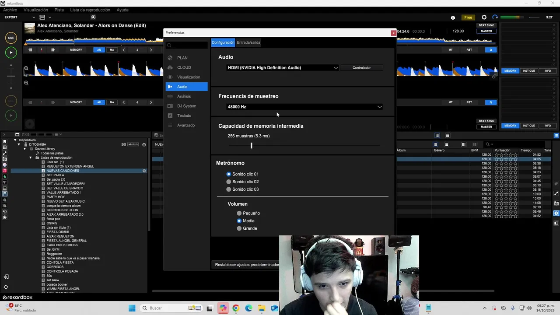Screen dimensions: 560x315
Task: Open deck layout dropdown arrow
Action: (49, 17)
